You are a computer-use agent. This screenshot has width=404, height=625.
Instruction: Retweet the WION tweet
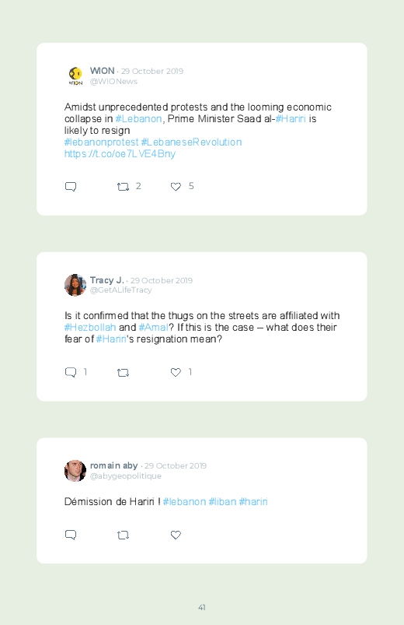(x=123, y=187)
